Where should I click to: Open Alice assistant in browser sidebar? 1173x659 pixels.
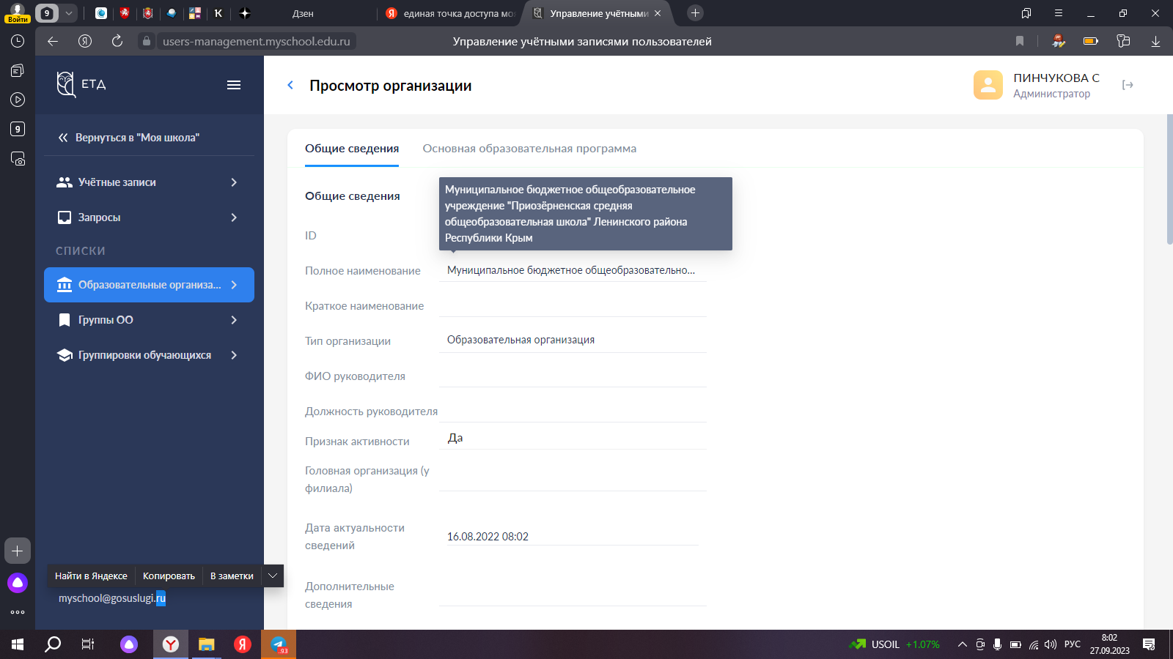point(18,583)
